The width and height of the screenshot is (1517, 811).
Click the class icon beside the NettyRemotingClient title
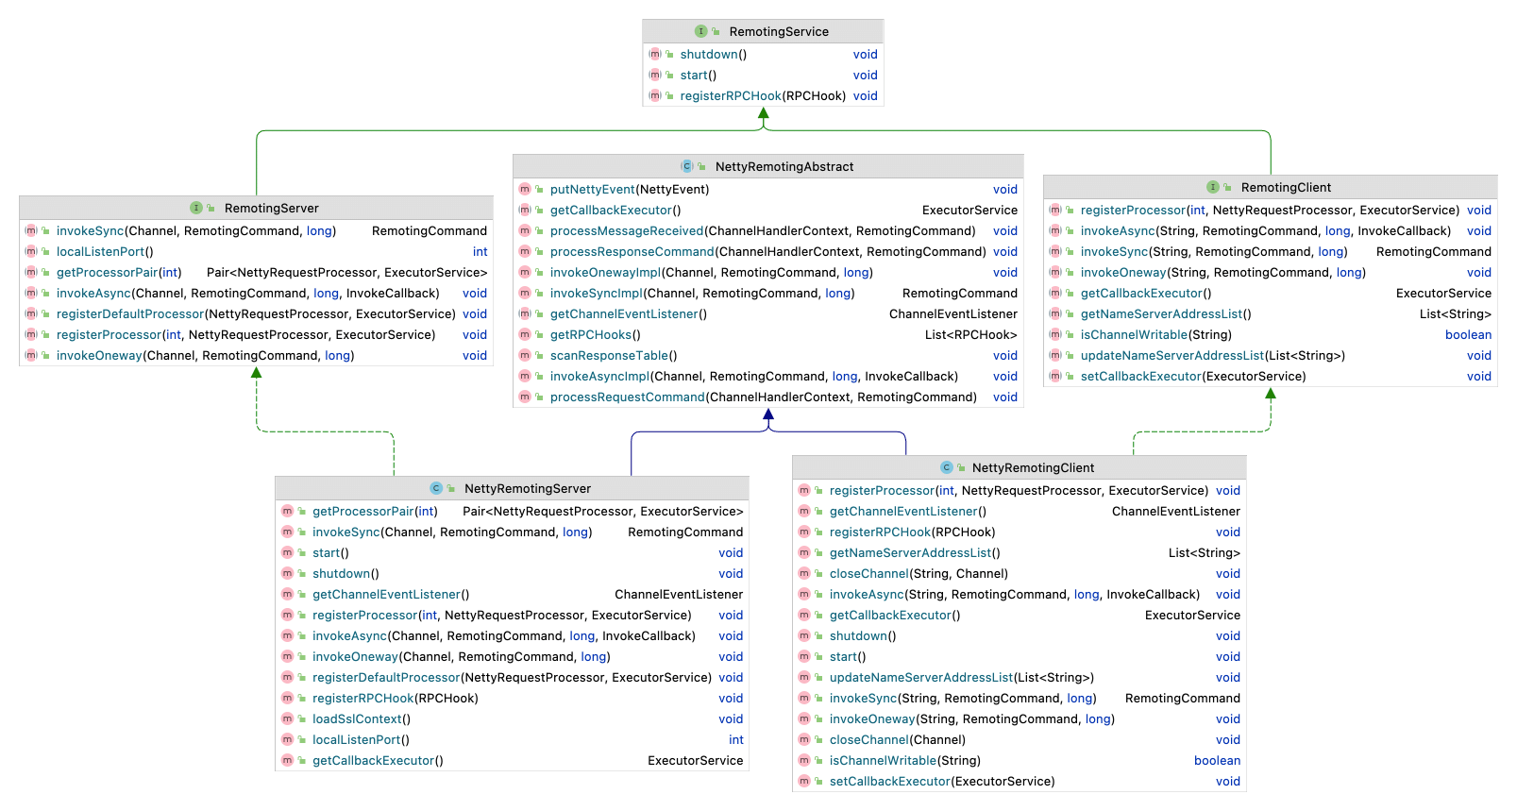[x=947, y=467]
